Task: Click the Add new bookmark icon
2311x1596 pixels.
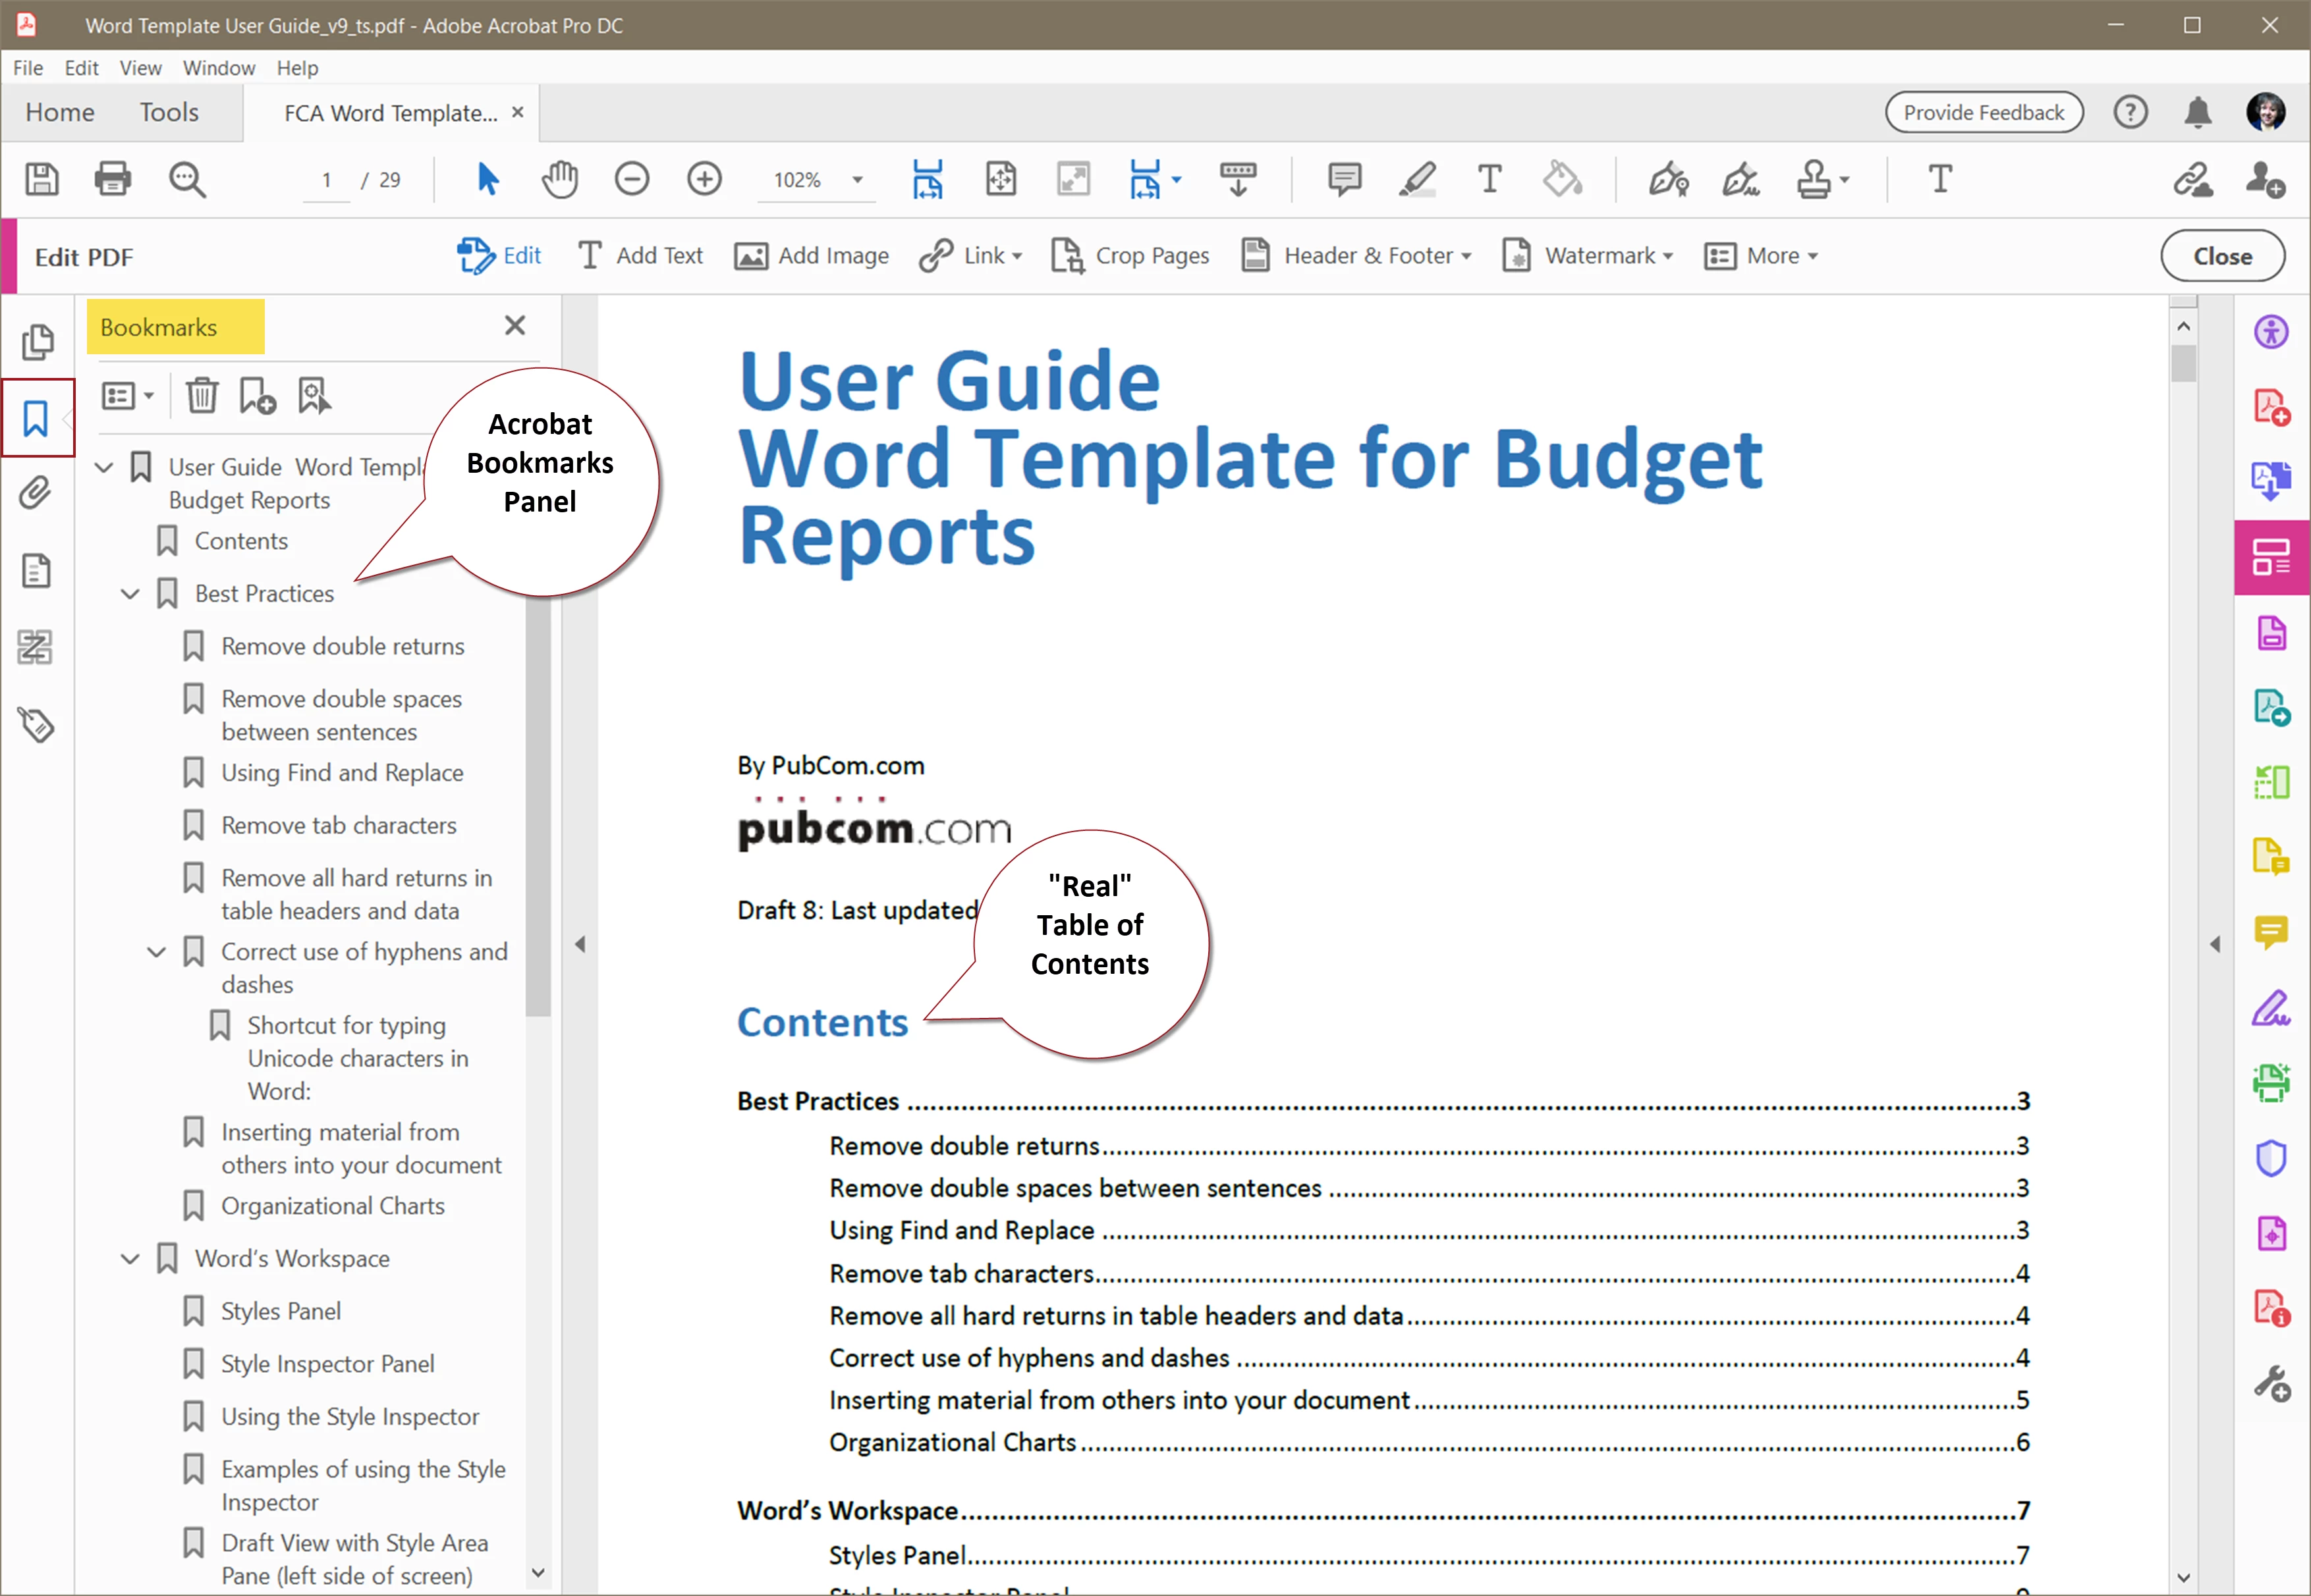Action: (257, 396)
